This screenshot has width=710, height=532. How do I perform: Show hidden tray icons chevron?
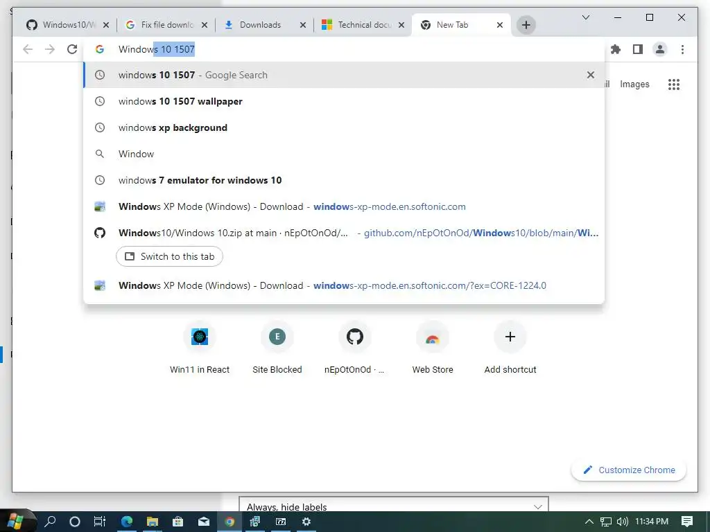[589, 522]
